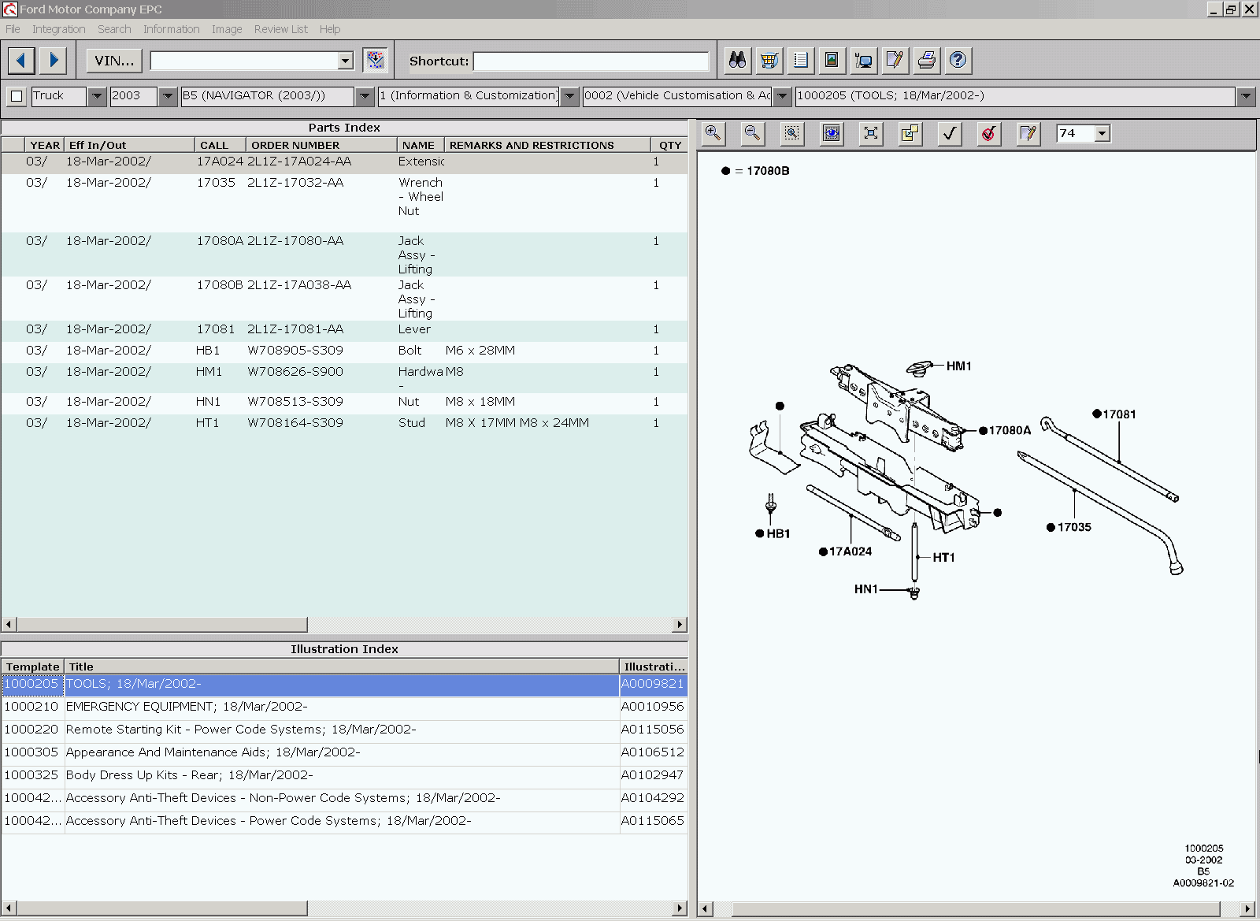Open search with the binoculars icon
Image resolution: width=1260 pixels, height=921 pixels.
pos(737,60)
